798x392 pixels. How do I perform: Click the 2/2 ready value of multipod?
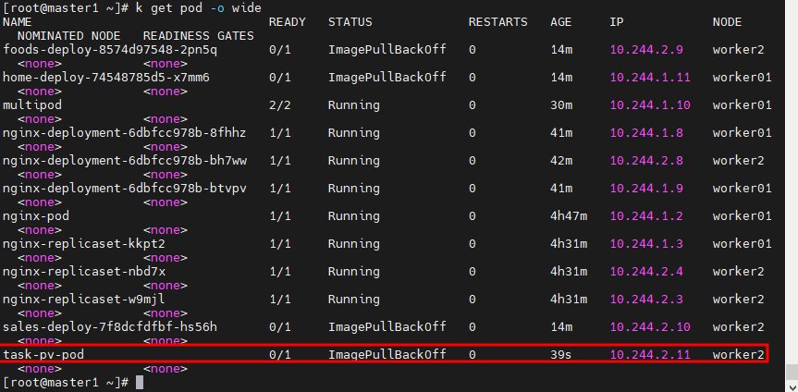click(x=280, y=105)
